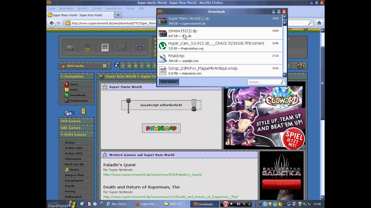The width and height of the screenshot is (371, 208).
Task: Select the Nintendo 64 console icon
Action: click(x=122, y=48)
